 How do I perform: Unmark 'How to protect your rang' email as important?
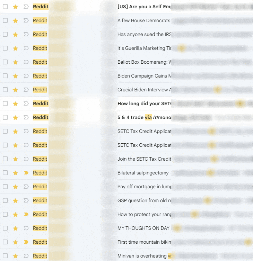(26, 214)
